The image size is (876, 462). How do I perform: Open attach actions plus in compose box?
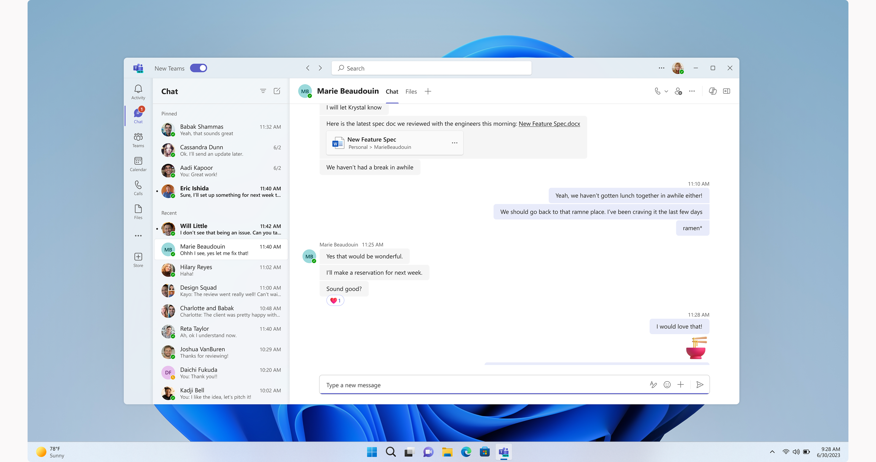680,385
